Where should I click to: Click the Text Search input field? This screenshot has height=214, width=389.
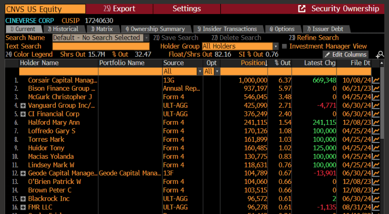click(x=101, y=46)
